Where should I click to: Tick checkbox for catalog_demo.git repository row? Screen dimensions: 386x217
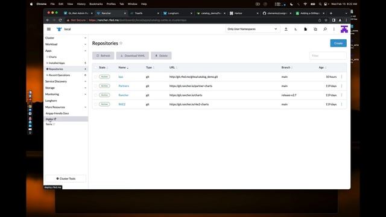point(95,77)
